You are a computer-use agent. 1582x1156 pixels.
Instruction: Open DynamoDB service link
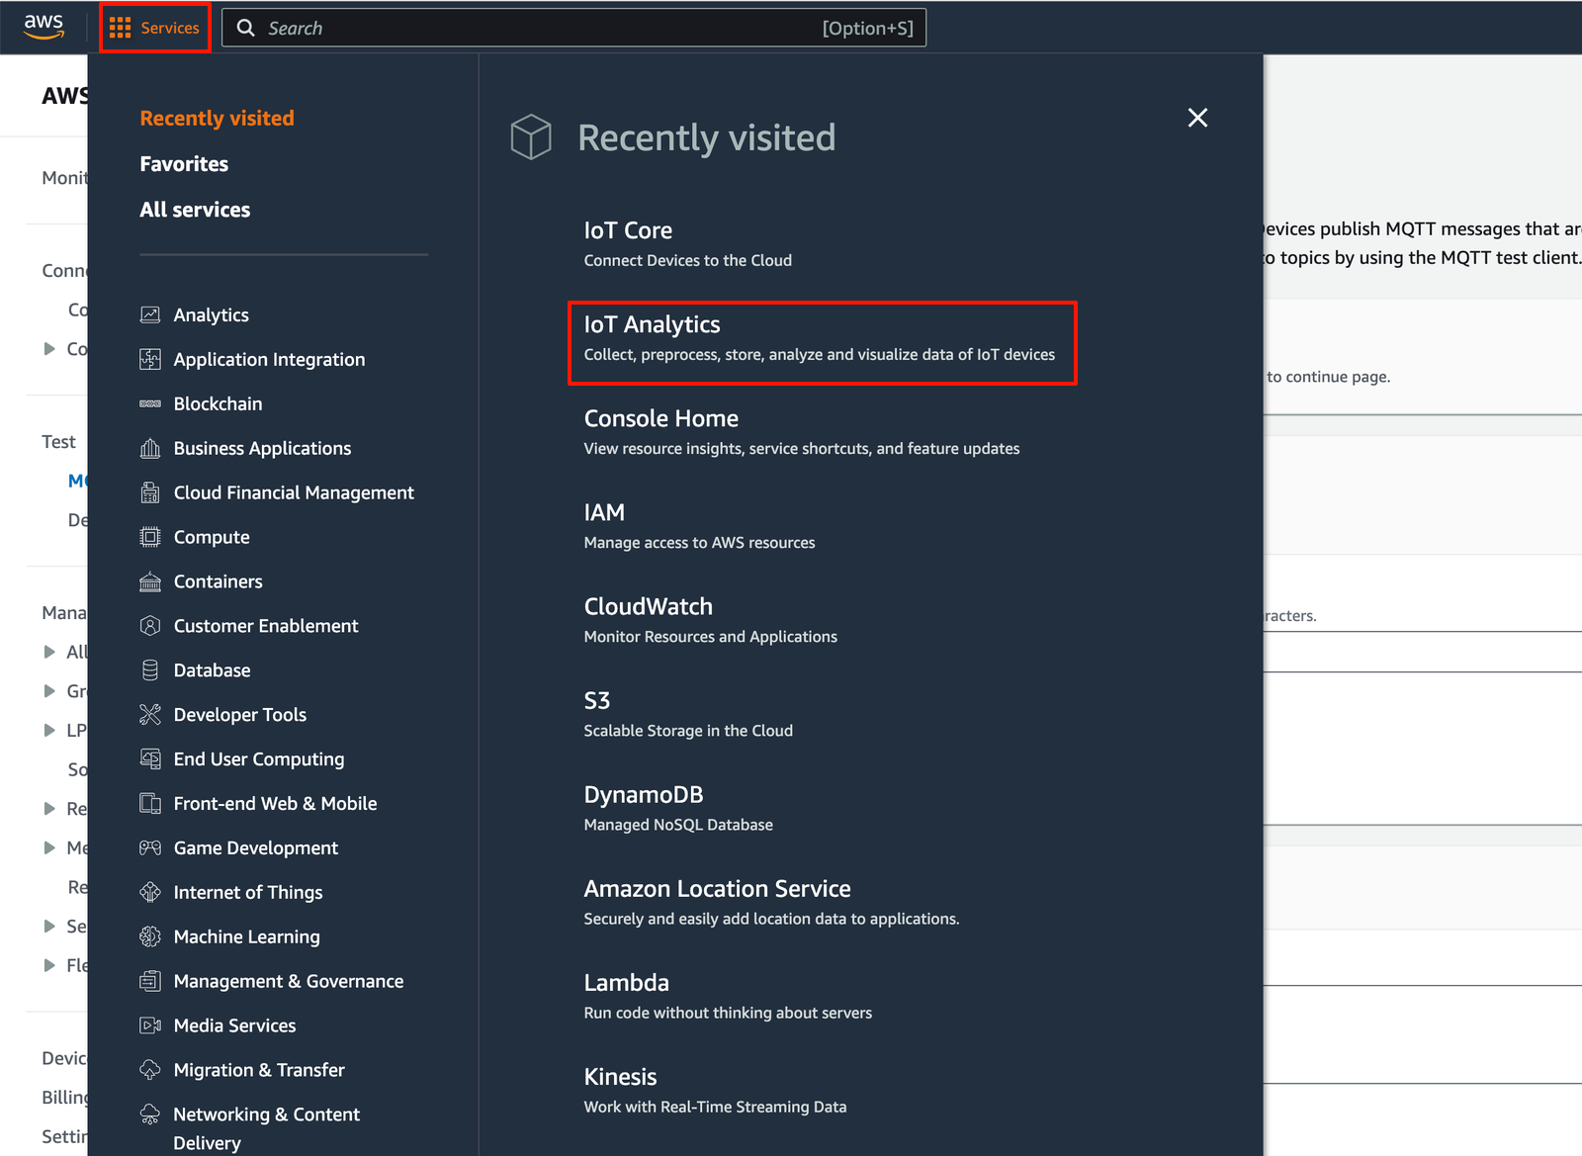pyautogui.click(x=643, y=794)
